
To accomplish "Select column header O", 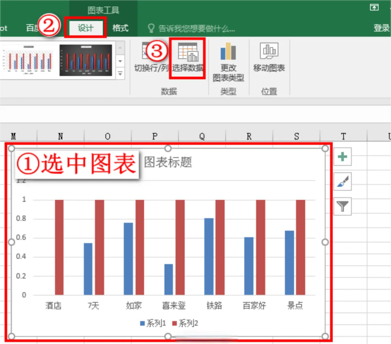I will pos(108,136).
